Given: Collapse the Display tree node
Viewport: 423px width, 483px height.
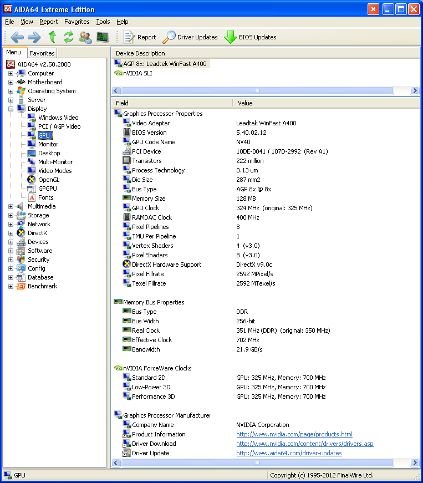Looking at the screenshot, I should [x=11, y=109].
